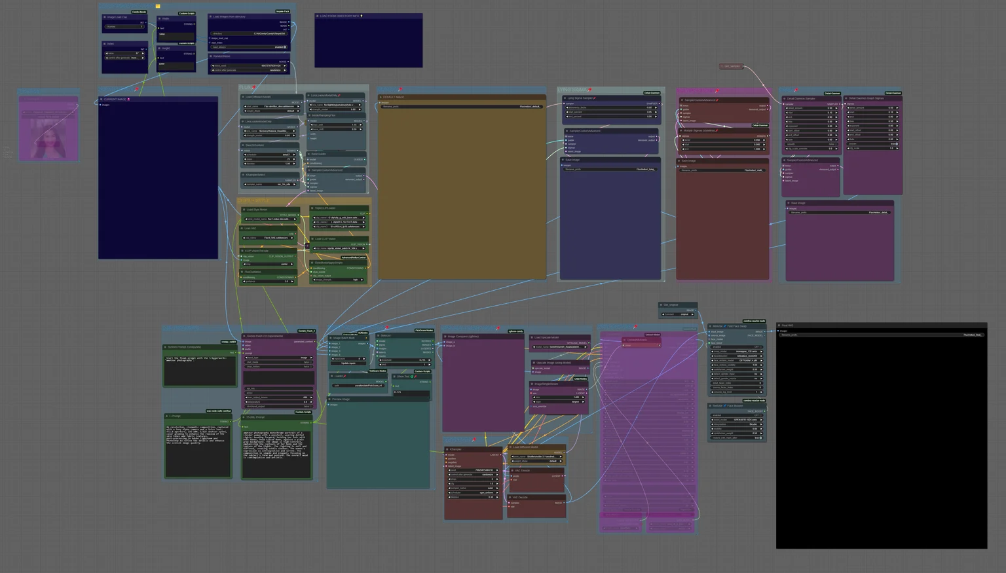Open the vae_name dropdown in Load VAE

(x=269, y=238)
